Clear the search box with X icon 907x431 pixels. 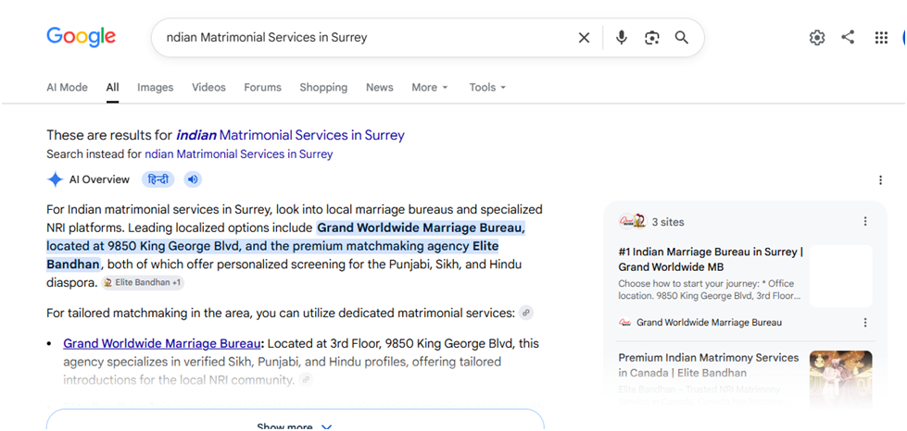click(x=585, y=38)
